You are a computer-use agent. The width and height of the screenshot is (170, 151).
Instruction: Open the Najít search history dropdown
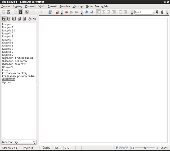point(153,12)
